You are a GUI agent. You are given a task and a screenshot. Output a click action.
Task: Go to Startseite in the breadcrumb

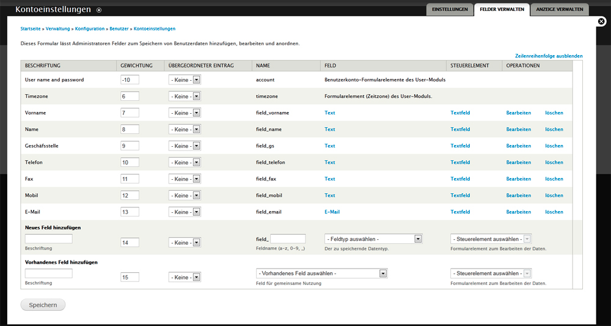(x=31, y=29)
